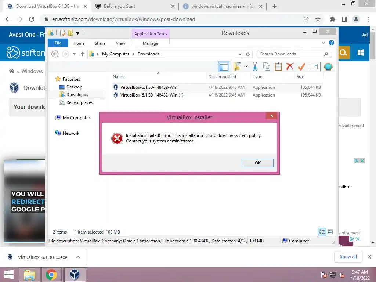Screen dimensions: 376x282
Task: Refresh the Downloads folder view
Action: click(x=248, y=54)
